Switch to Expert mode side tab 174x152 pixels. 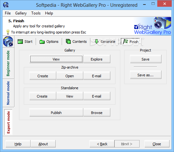click(x=8, y=122)
